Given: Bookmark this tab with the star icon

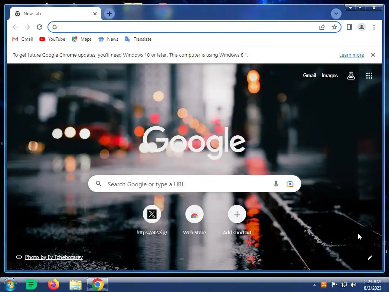Looking at the screenshot, I should tap(334, 27).
